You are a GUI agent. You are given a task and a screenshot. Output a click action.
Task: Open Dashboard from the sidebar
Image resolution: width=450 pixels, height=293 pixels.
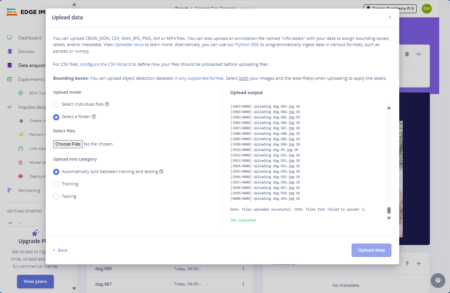click(x=29, y=38)
